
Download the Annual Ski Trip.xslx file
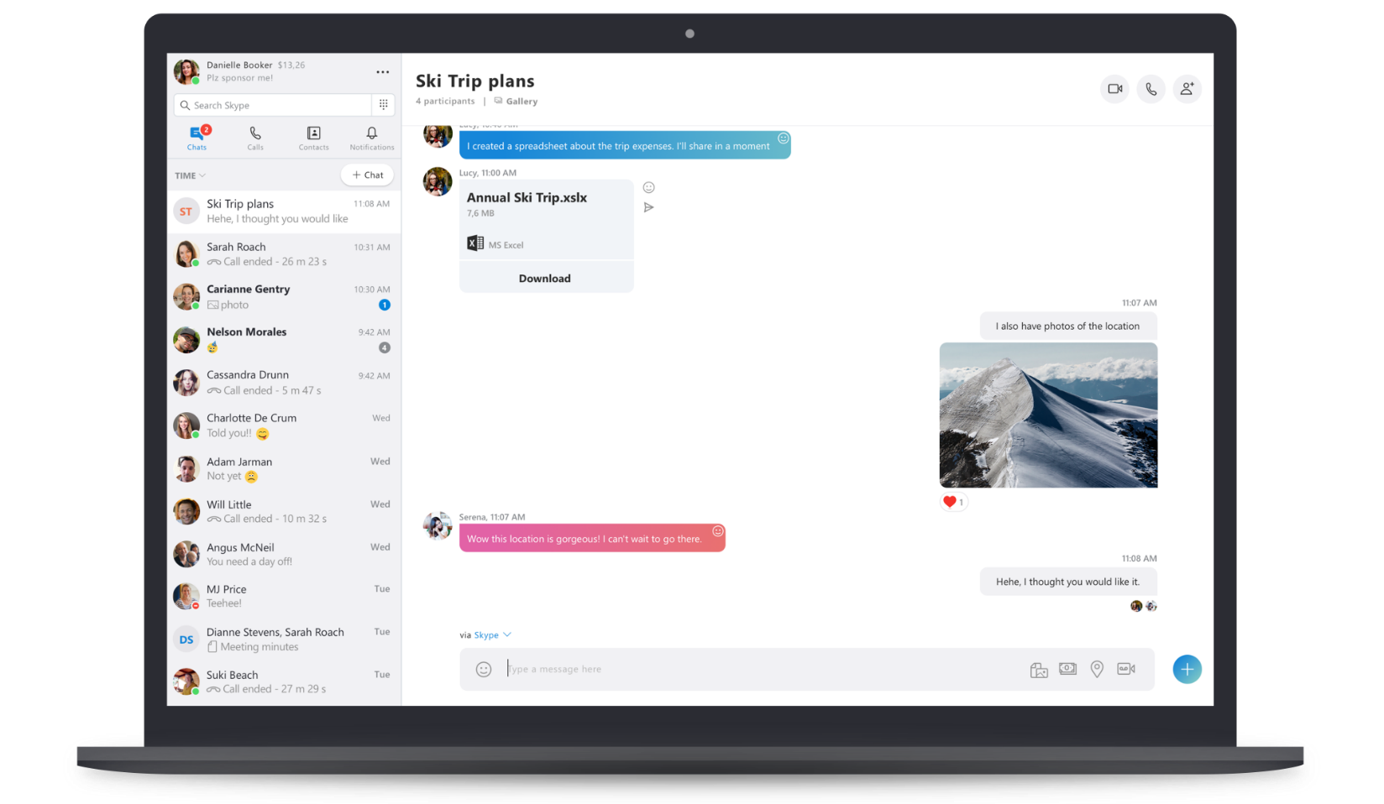[545, 278]
